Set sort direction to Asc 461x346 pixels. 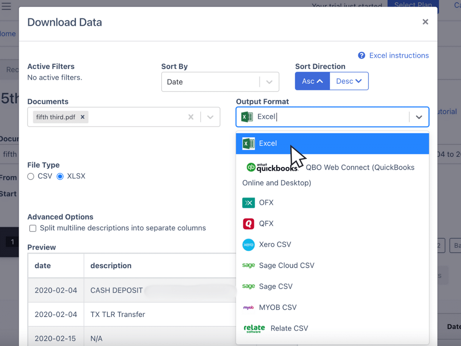tap(313, 81)
